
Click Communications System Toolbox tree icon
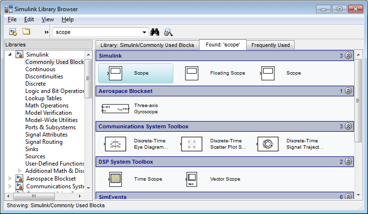19,186
